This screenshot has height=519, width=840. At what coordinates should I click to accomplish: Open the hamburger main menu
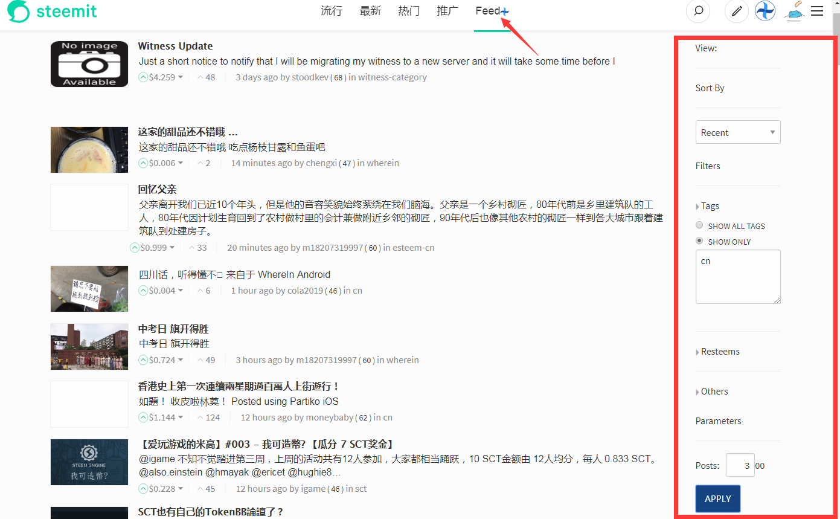(x=817, y=11)
